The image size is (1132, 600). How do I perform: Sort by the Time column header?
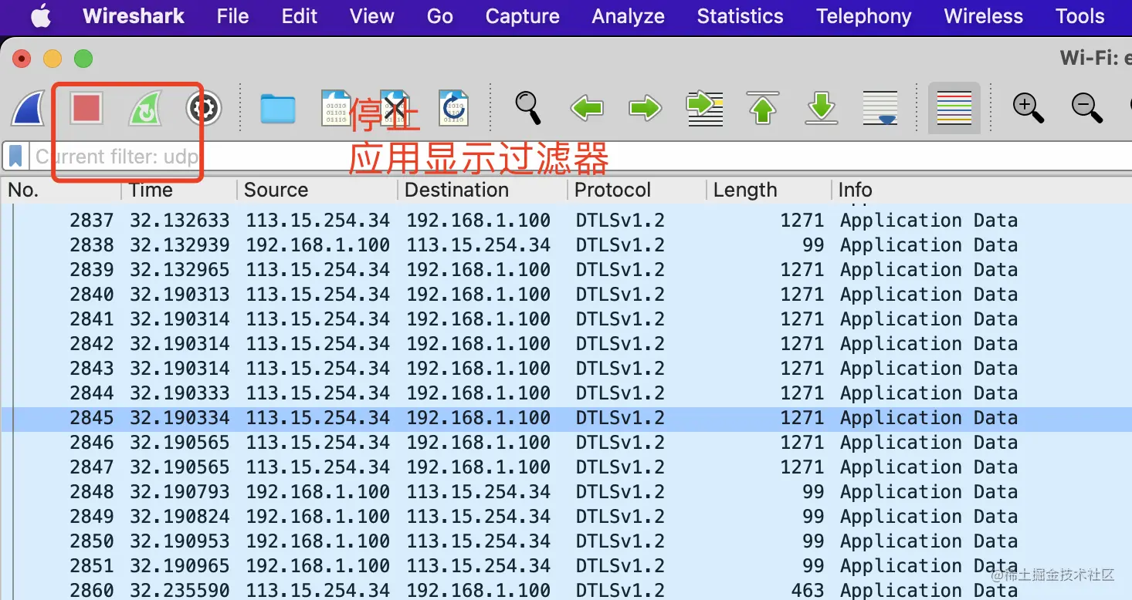[x=178, y=190]
